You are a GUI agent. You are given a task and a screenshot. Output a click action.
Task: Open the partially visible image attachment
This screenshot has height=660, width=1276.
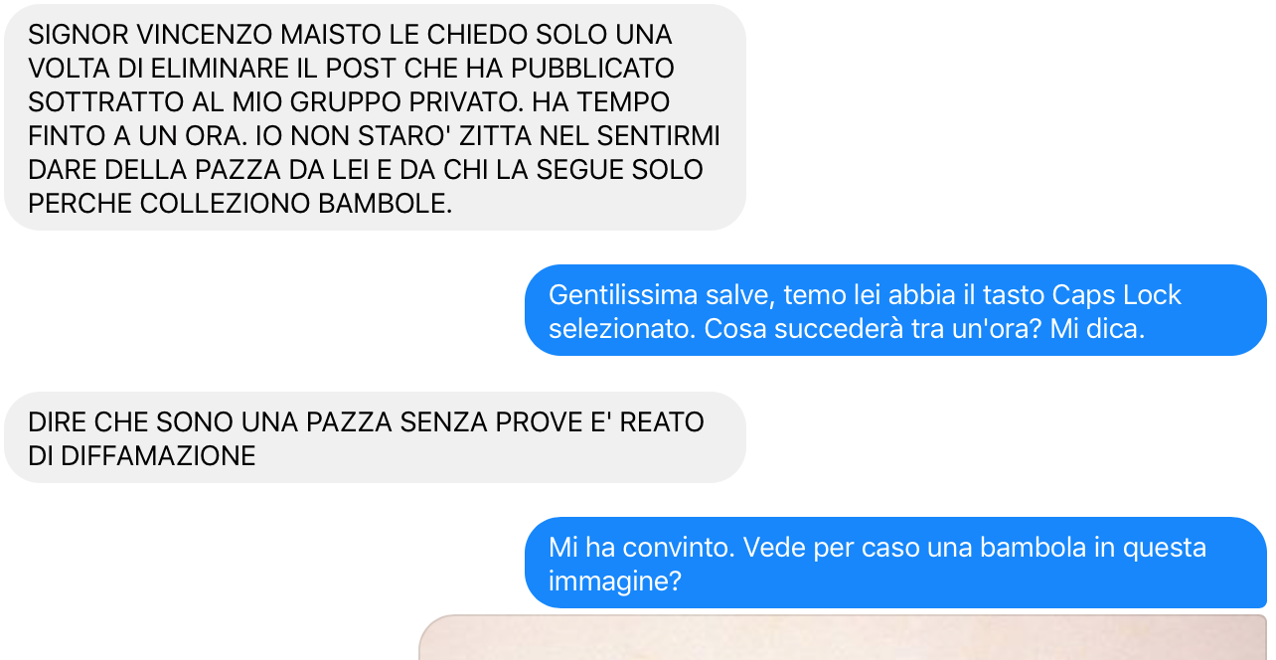844,637
